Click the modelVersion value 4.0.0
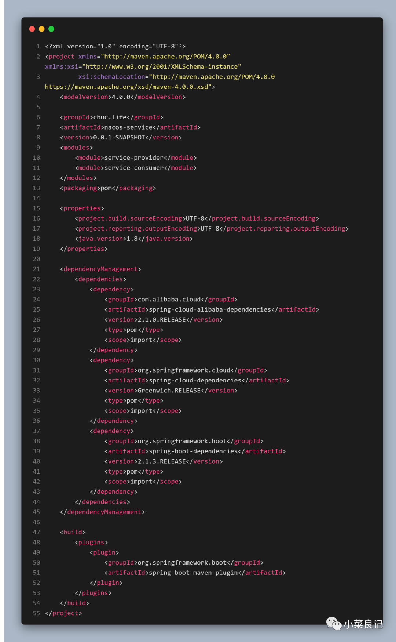The image size is (396, 642). [121, 97]
